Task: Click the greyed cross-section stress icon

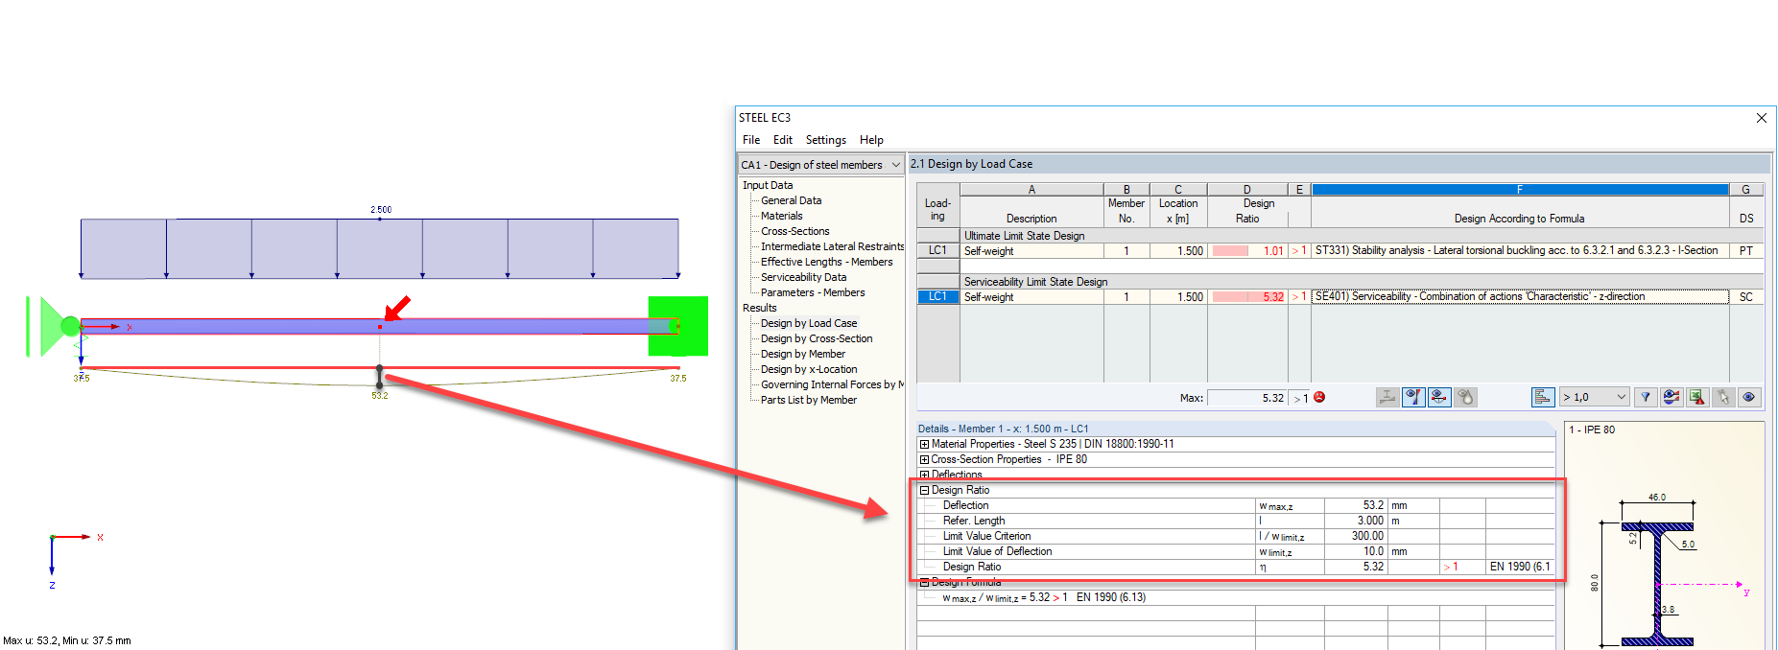Action: tap(1387, 397)
